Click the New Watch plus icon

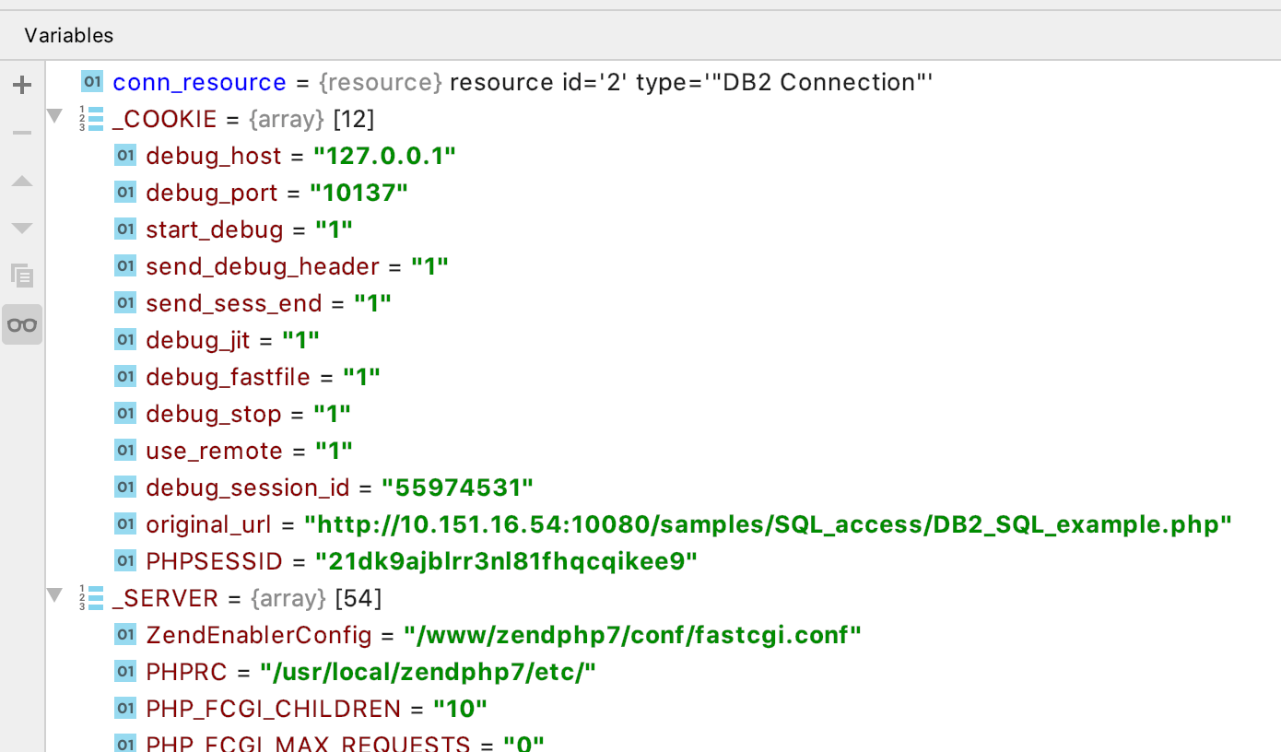22,86
